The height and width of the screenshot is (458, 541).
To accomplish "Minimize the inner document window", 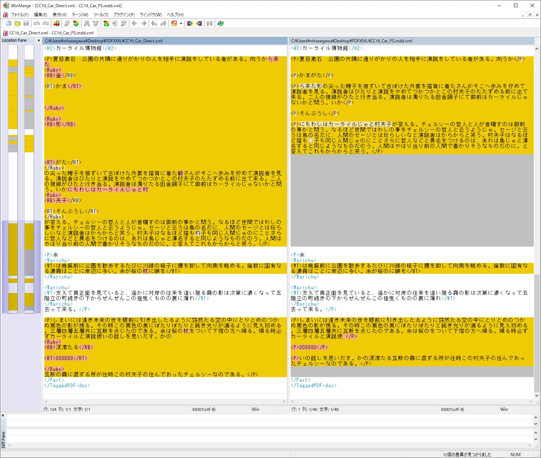I will point(523,15).
